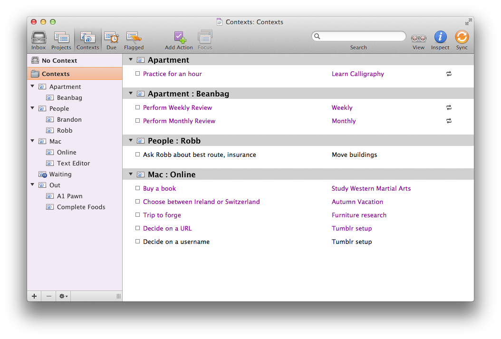501x339 pixels.
Task: Collapse the Apartment context in the sidebar
Action: click(32, 87)
